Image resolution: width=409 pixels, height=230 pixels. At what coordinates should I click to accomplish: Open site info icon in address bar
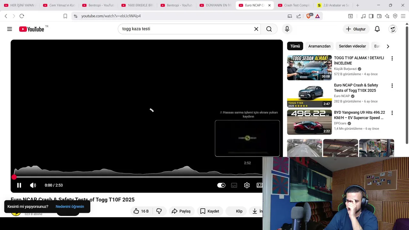75,16
